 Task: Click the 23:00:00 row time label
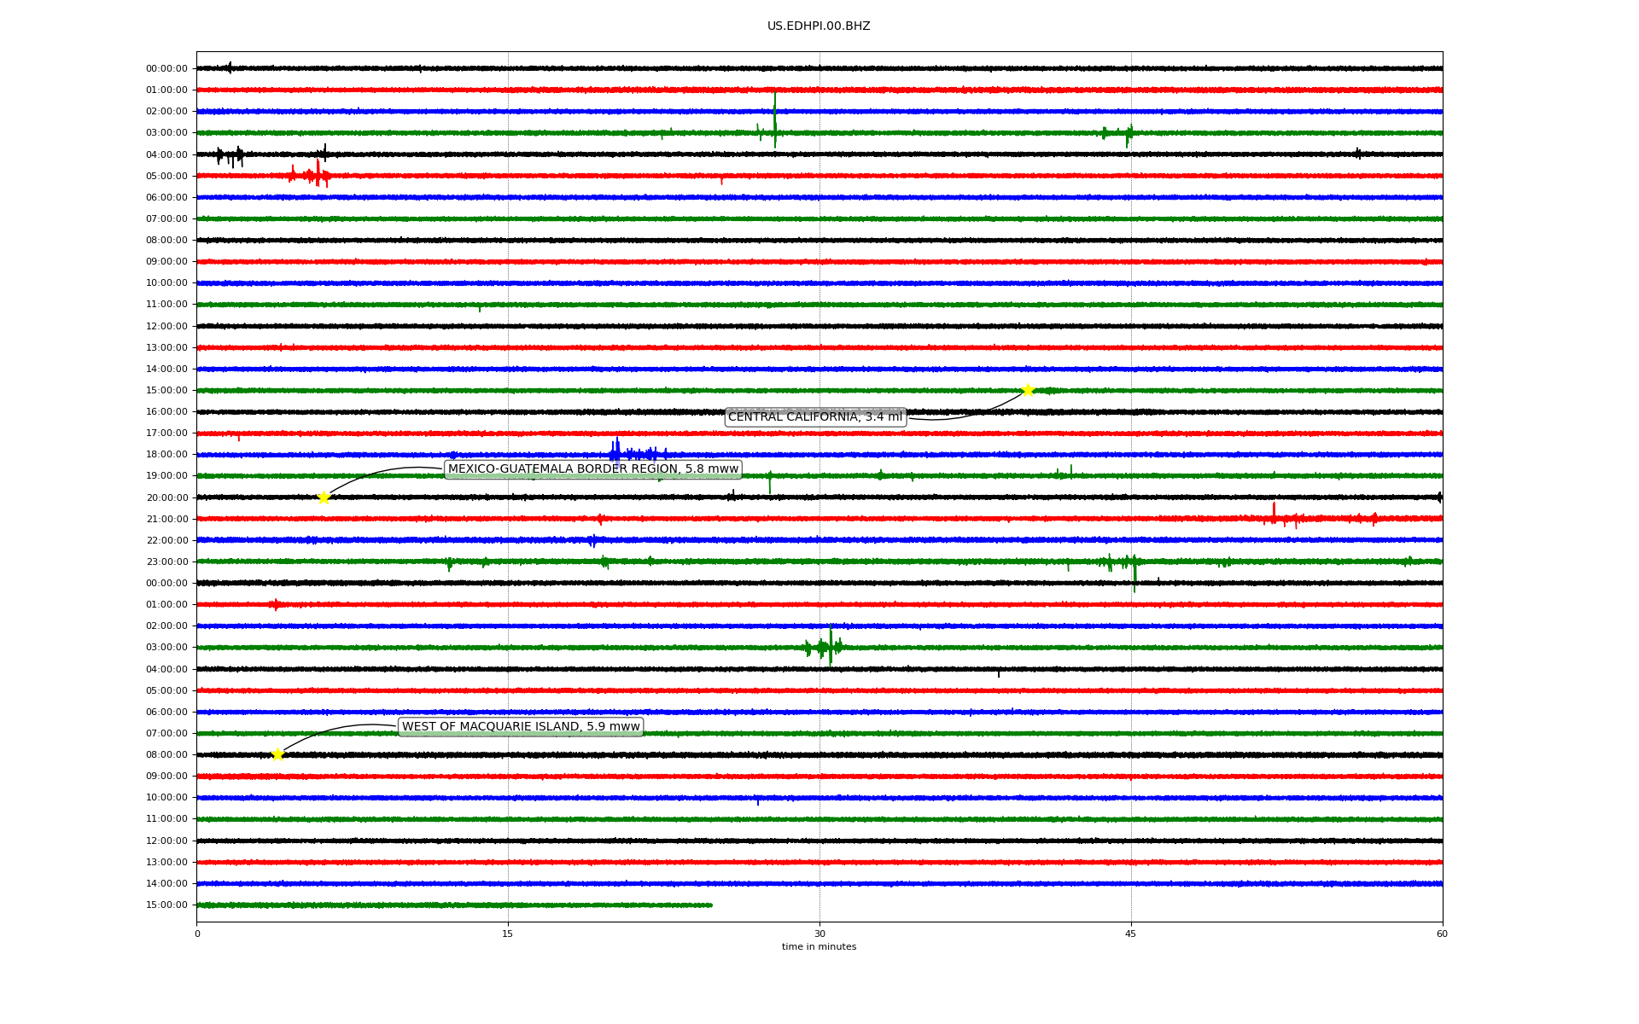[166, 561]
